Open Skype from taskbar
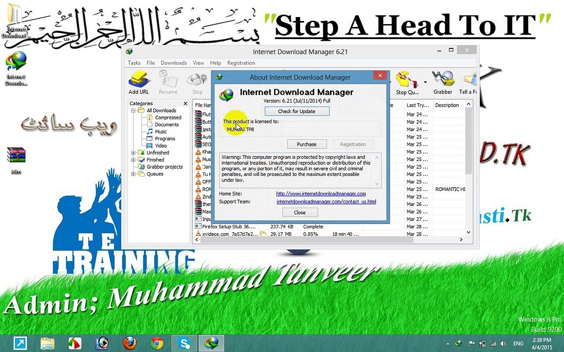The image size is (564, 352). (184, 343)
